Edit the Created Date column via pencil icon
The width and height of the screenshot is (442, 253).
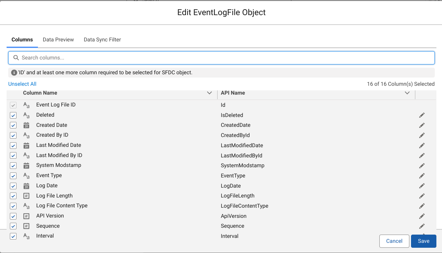pyautogui.click(x=422, y=126)
